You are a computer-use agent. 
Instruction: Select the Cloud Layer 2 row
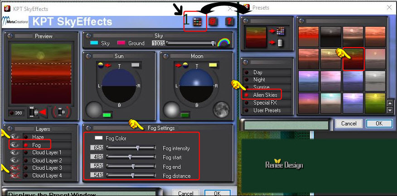coord(47,160)
